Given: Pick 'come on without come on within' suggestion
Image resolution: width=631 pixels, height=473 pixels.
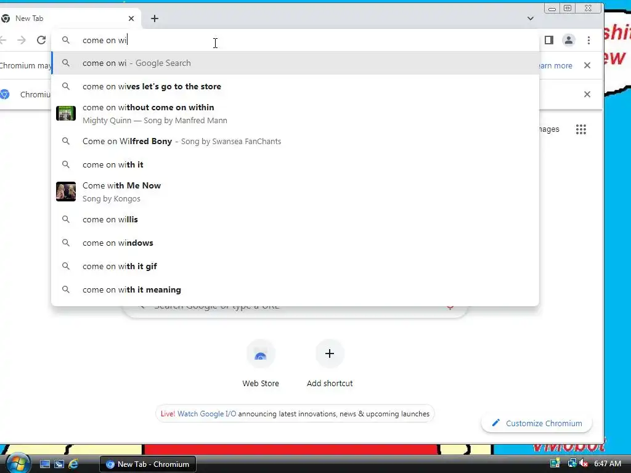Looking at the screenshot, I should point(295,114).
